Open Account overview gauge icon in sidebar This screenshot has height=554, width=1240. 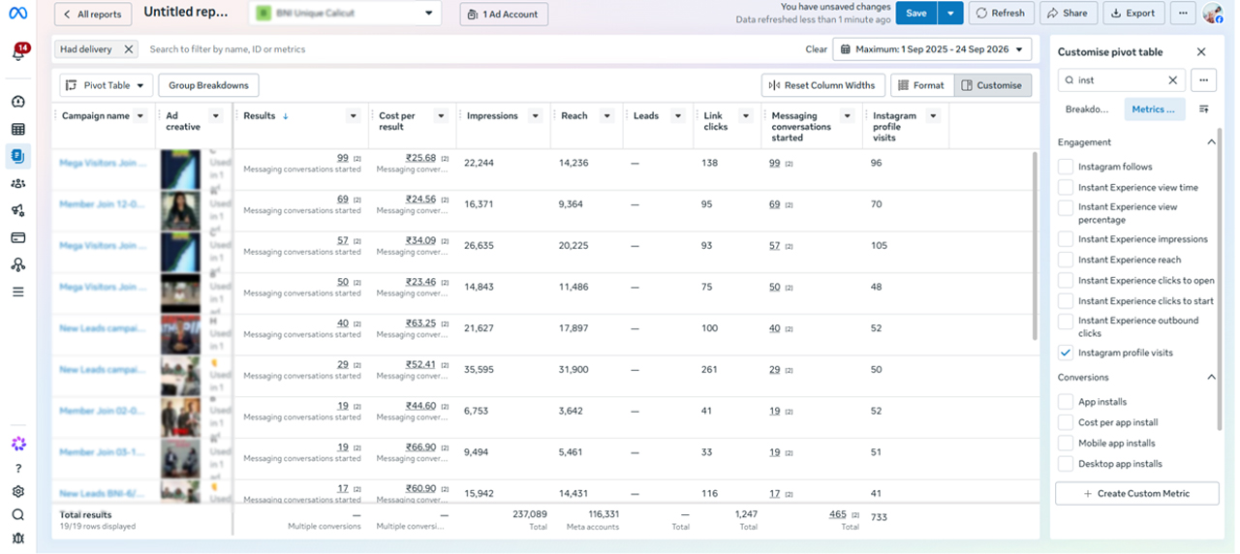point(17,102)
